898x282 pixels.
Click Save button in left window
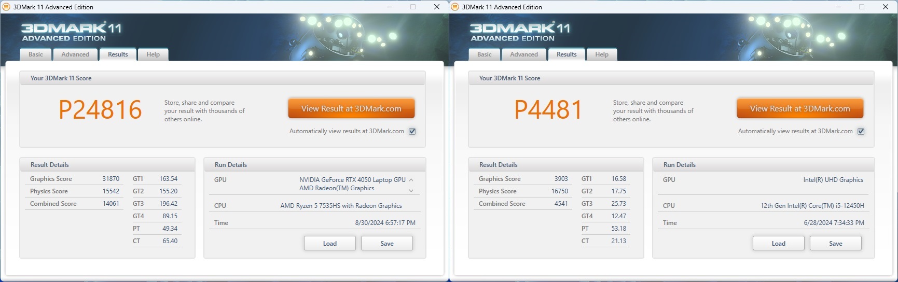[x=387, y=243]
